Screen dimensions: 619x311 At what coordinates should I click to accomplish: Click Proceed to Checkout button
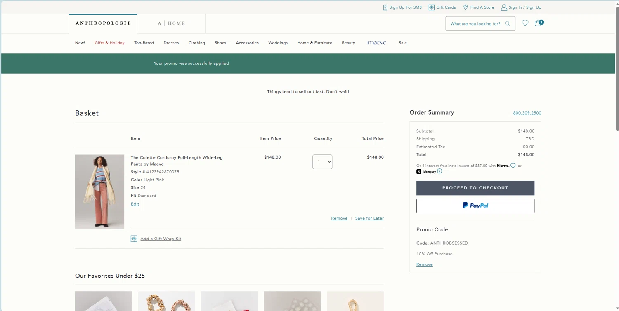click(x=475, y=188)
